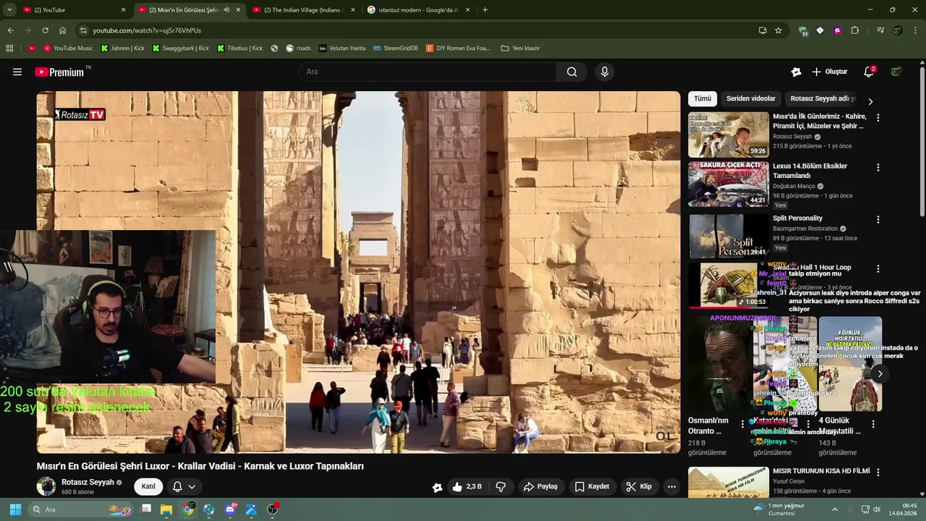This screenshot has height=521, width=926.
Task: Open options for the Osmanlı'nın Otranto short
Action: point(743,424)
